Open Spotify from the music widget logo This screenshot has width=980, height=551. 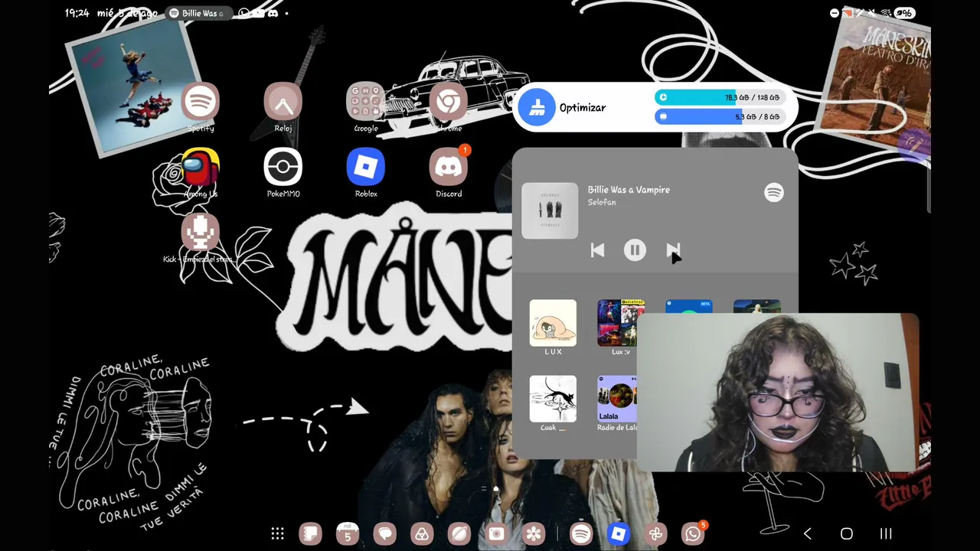pos(774,193)
